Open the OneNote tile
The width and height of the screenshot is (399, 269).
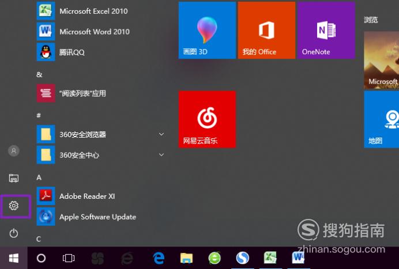click(x=326, y=31)
